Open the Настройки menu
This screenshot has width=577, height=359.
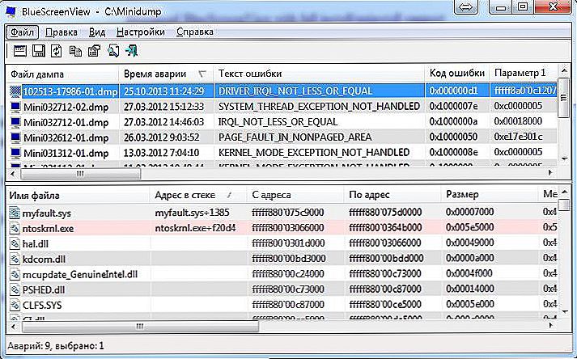click(x=141, y=32)
